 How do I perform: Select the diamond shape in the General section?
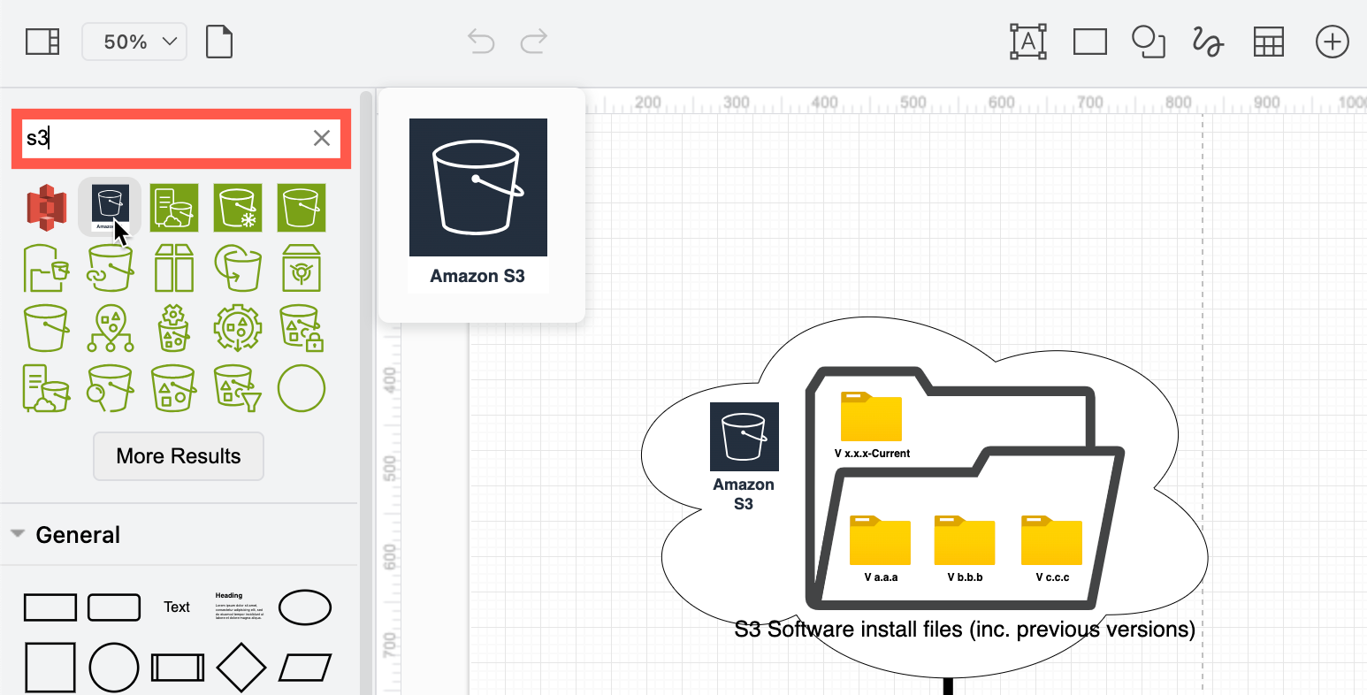tap(241, 667)
